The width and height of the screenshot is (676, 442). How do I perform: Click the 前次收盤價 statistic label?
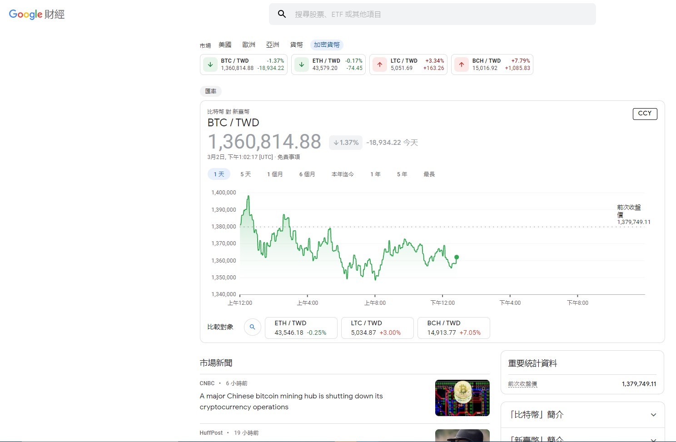pyautogui.click(x=522, y=384)
